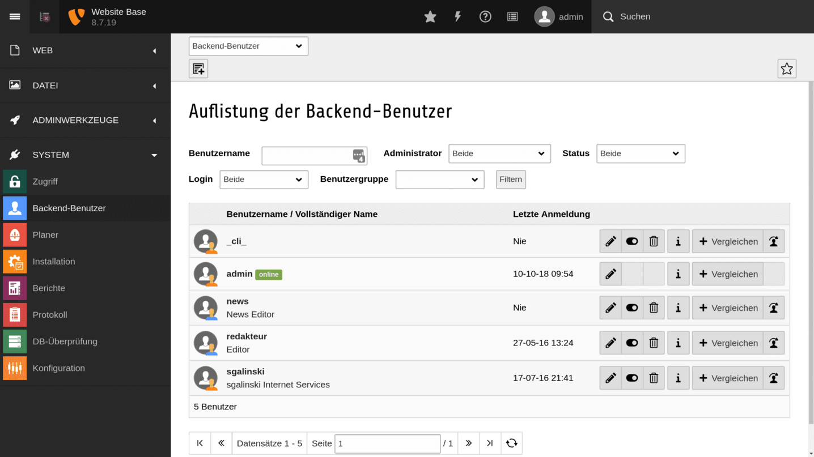Image resolution: width=814 pixels, height=457 pixels.
Task: Open the Administrator filter dropdown
Action: pyautogui.click(x=499, y=153)
